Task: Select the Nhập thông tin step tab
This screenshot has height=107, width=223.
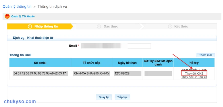Action: pyautogui.click(x=40, y=26)
